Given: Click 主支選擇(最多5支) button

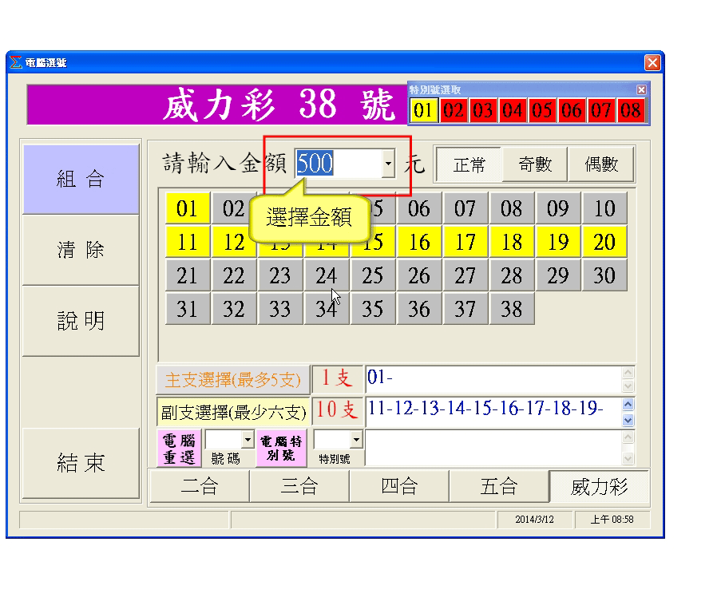Looking at the screenshot, I should click(233, 380).
